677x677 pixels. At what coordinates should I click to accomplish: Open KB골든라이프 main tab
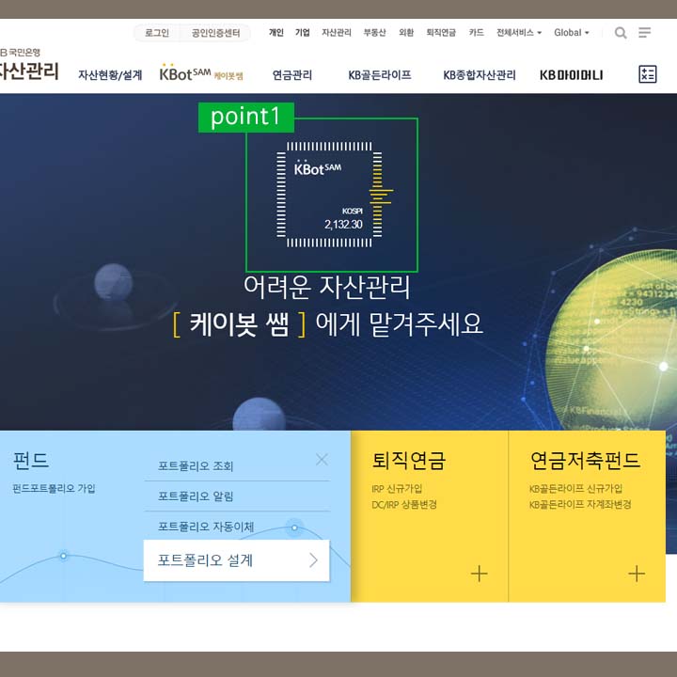[380, 75]
